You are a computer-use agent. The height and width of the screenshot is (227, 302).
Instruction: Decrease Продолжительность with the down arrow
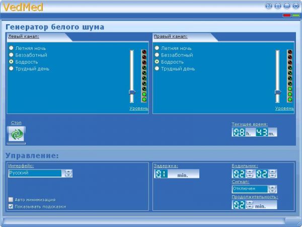(250, 207)
